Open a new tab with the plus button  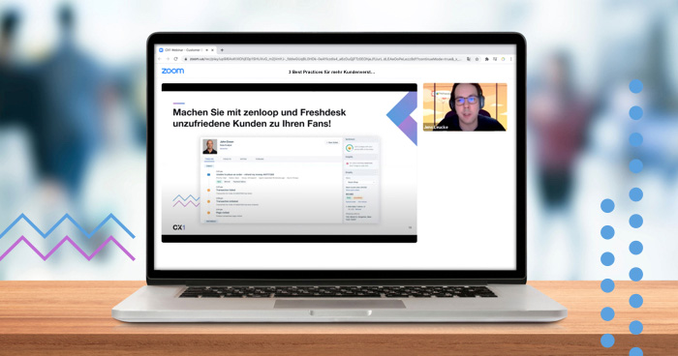pos(222,50)
